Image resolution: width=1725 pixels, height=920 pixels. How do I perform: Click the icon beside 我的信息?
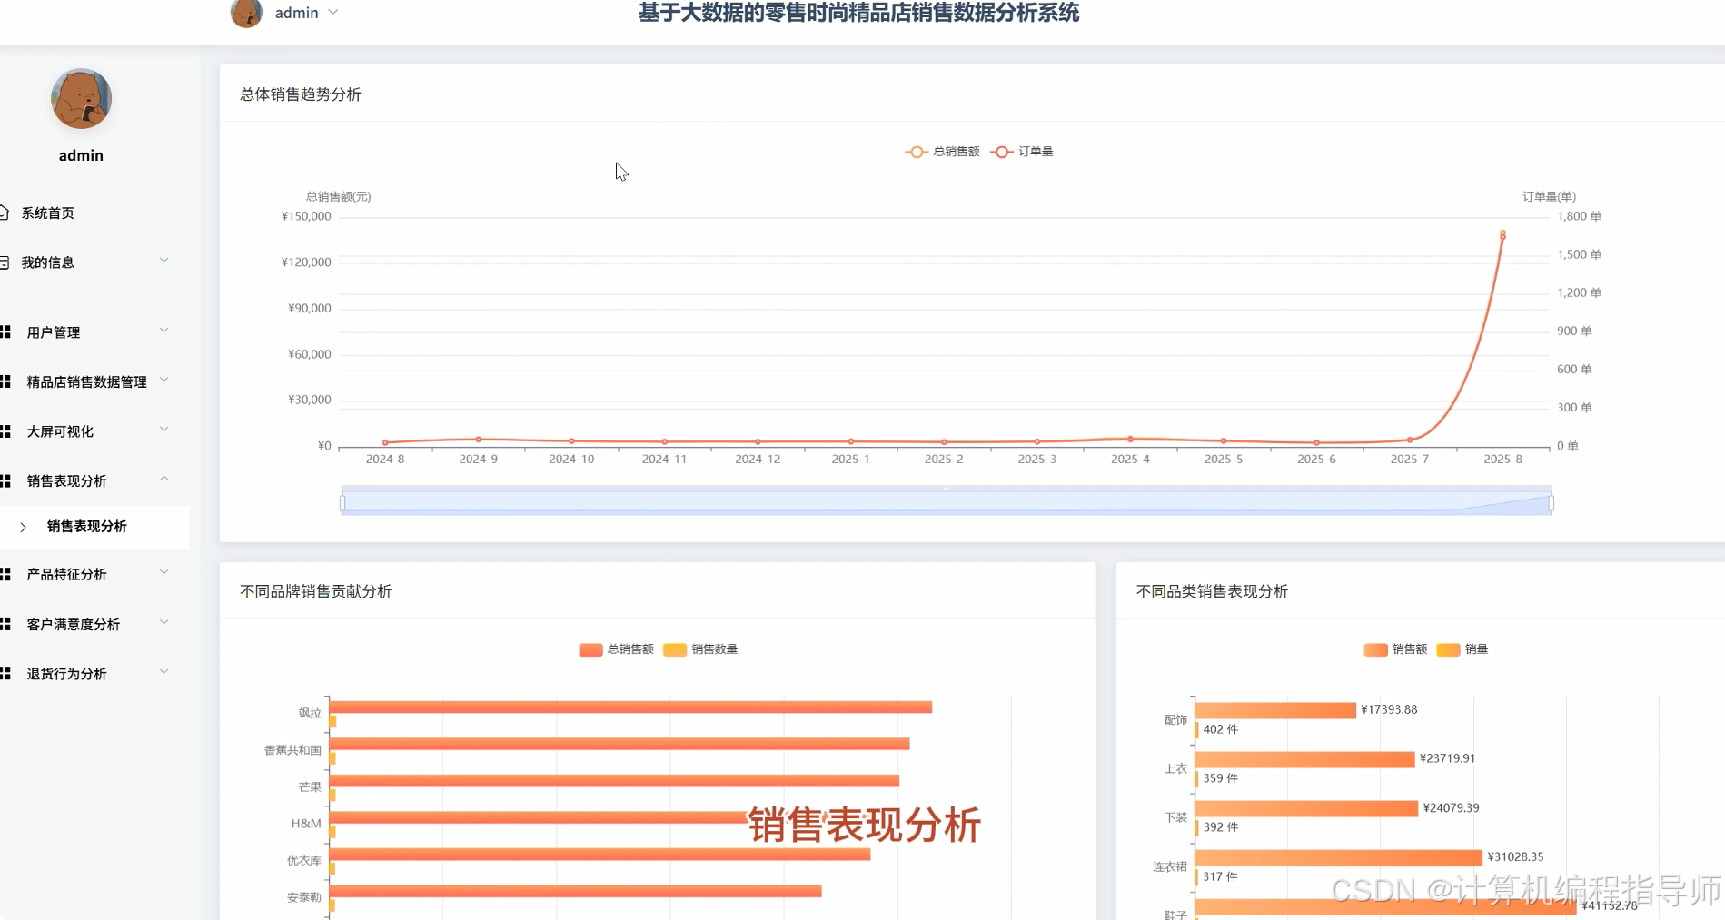[x=4, y=262]
